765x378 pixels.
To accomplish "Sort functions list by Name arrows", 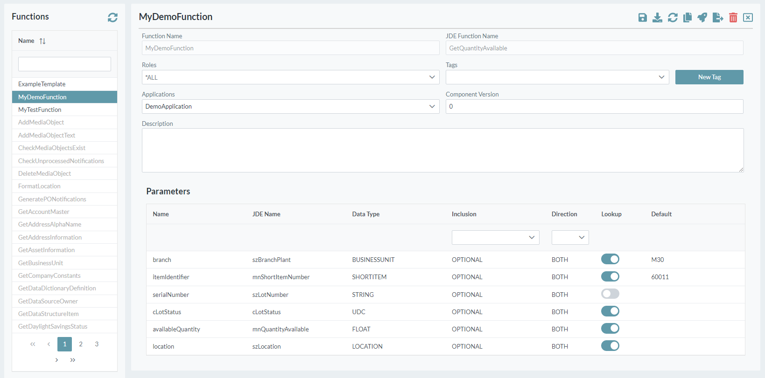I will pyautogui.click(x=42, y=41).
